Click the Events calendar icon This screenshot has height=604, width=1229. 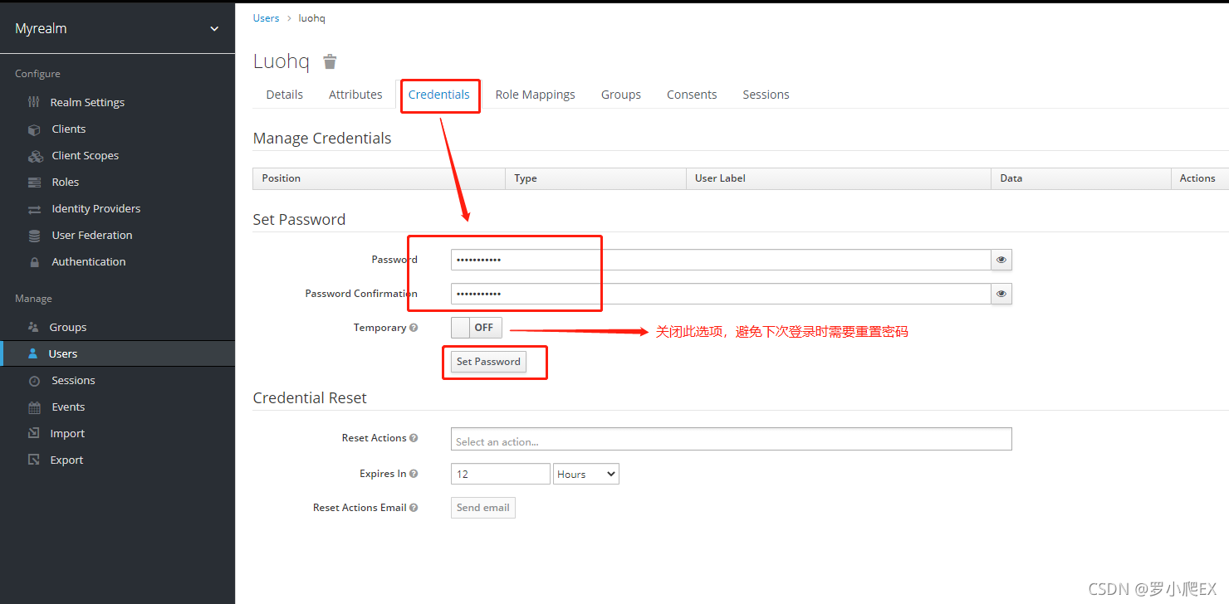[34, 407]
